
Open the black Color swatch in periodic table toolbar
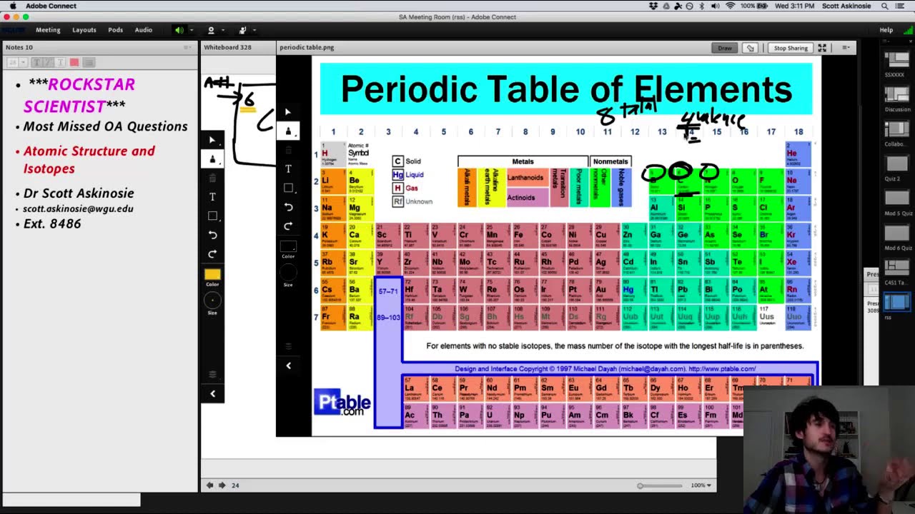(288, 246)
